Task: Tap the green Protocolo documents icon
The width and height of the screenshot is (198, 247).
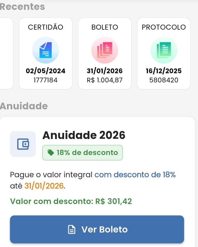Action: 164,50
